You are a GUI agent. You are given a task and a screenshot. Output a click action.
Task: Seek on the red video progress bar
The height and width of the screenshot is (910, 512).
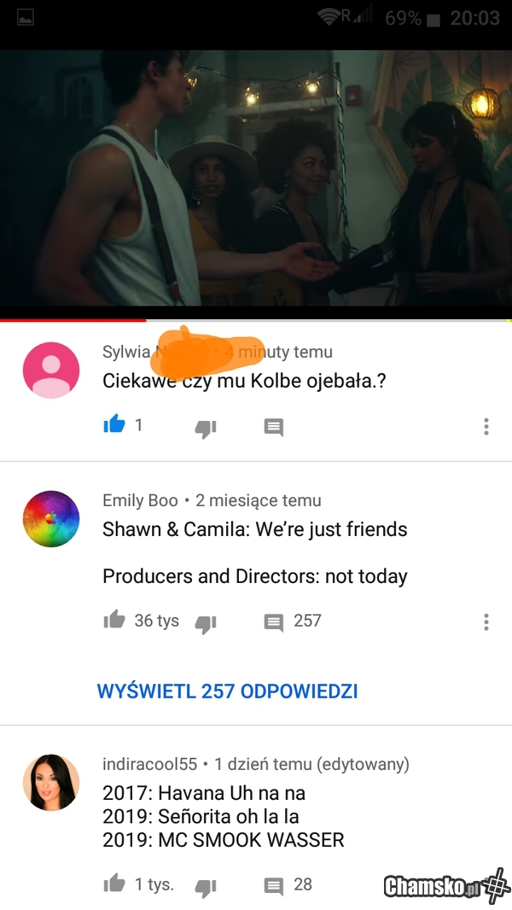256,320
